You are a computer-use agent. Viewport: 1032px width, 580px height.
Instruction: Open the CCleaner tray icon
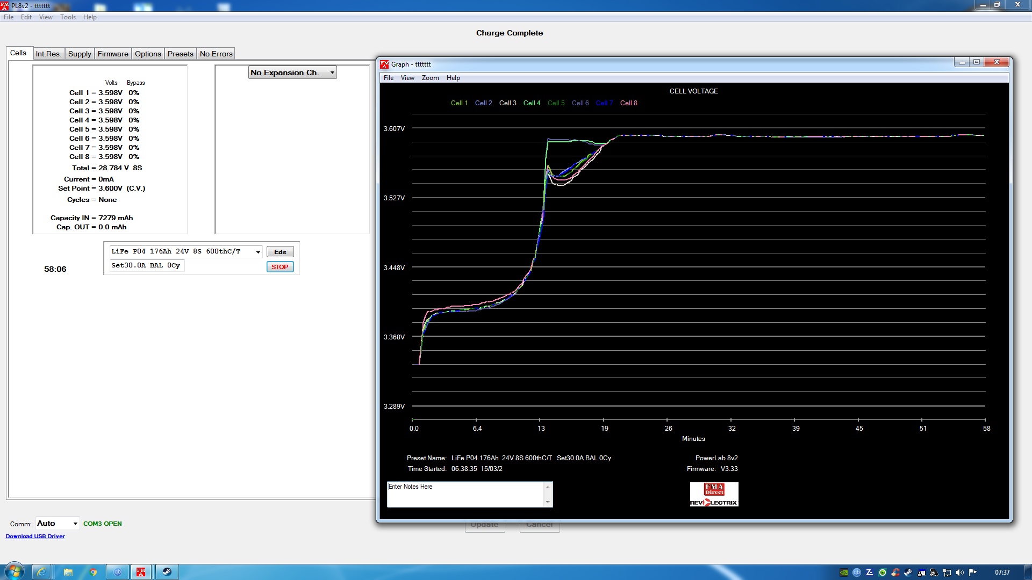pyautogui.click(x=895, y=572)
